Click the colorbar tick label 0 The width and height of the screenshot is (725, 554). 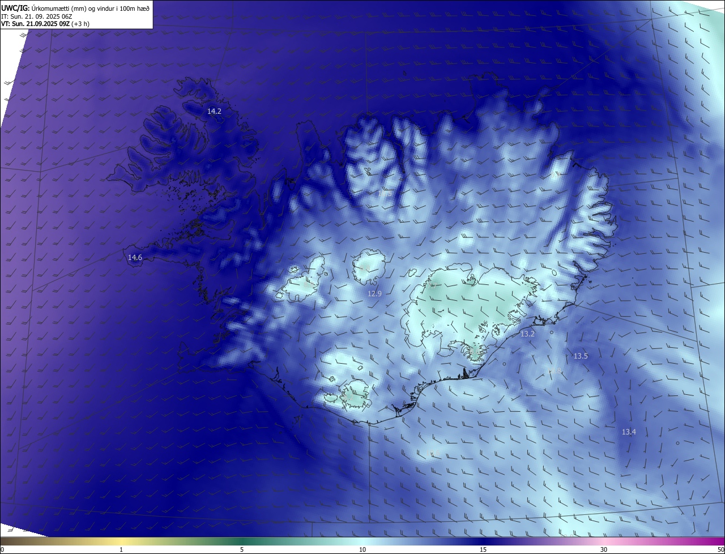click(x=2, y=549)
